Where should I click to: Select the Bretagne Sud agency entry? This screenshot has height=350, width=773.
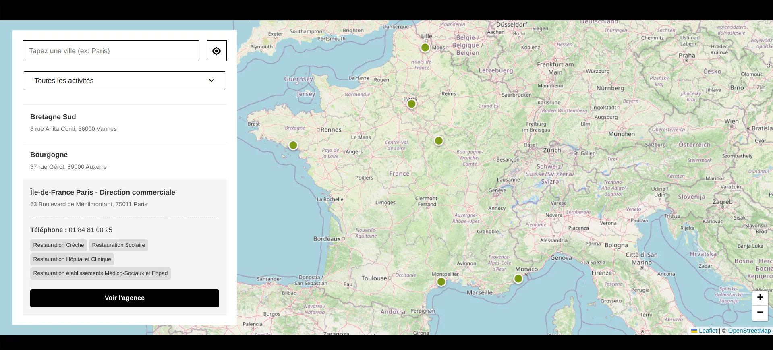(x=124, y=123)
